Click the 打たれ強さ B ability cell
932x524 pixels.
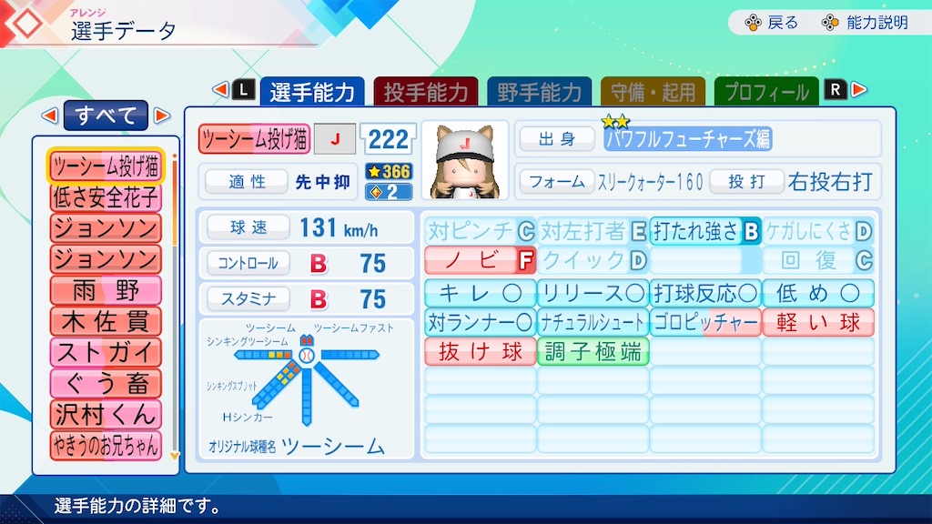point(705,230)
